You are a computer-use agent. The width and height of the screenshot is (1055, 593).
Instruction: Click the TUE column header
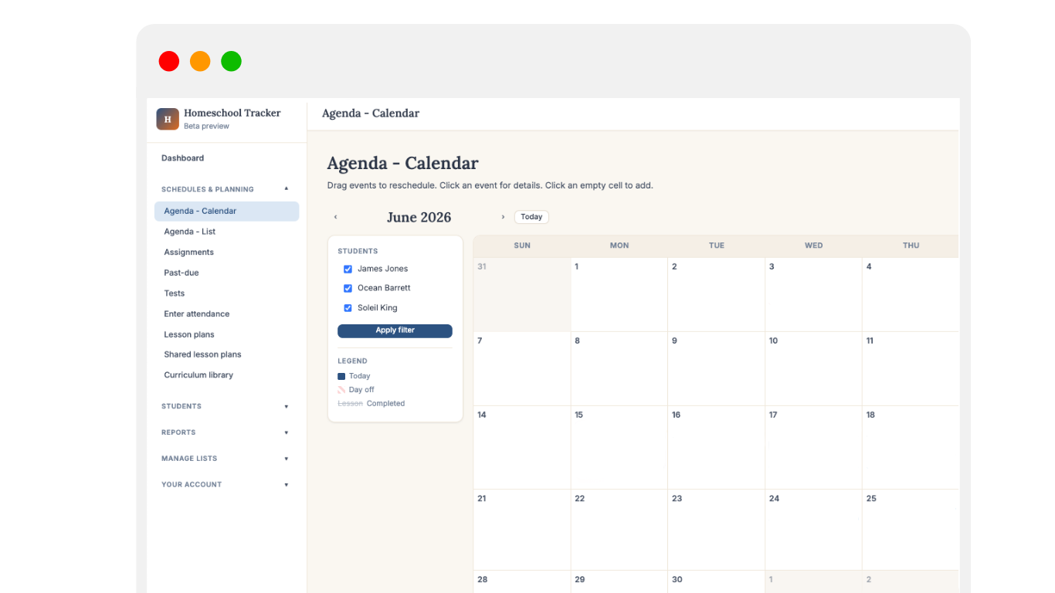tap(717, 246)
